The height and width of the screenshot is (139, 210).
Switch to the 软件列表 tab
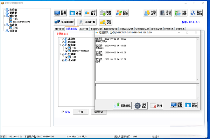click(x=169, y=29)
